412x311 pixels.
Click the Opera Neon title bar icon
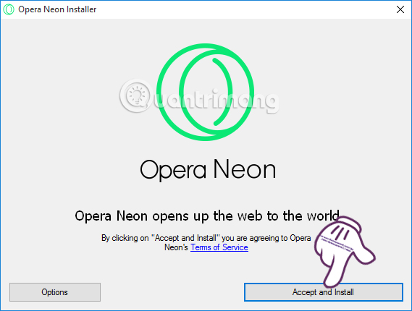9,9
